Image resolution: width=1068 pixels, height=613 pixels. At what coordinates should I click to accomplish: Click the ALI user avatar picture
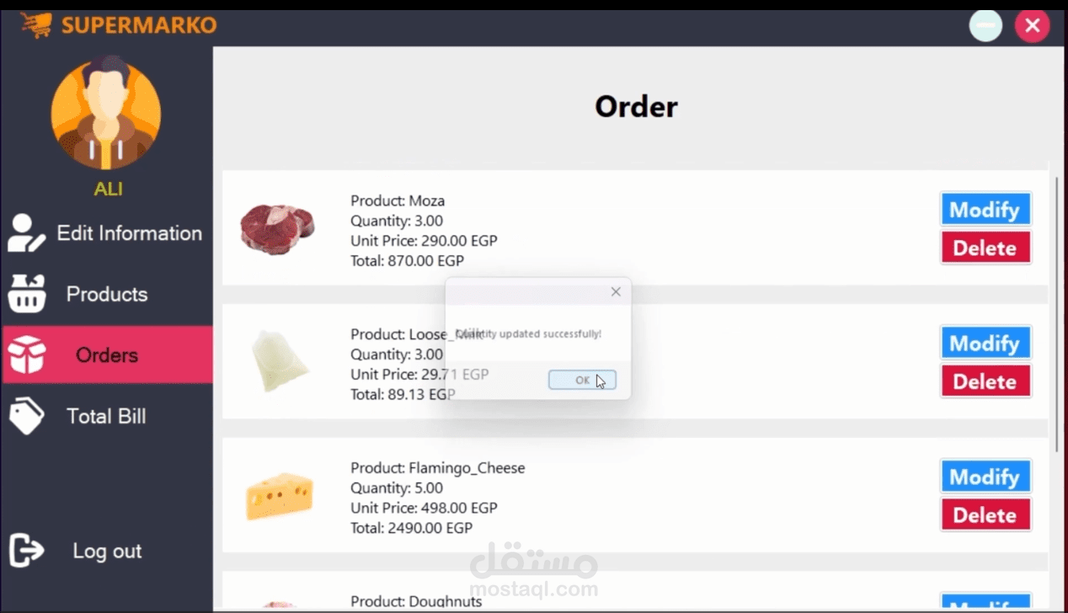(106, 113)
